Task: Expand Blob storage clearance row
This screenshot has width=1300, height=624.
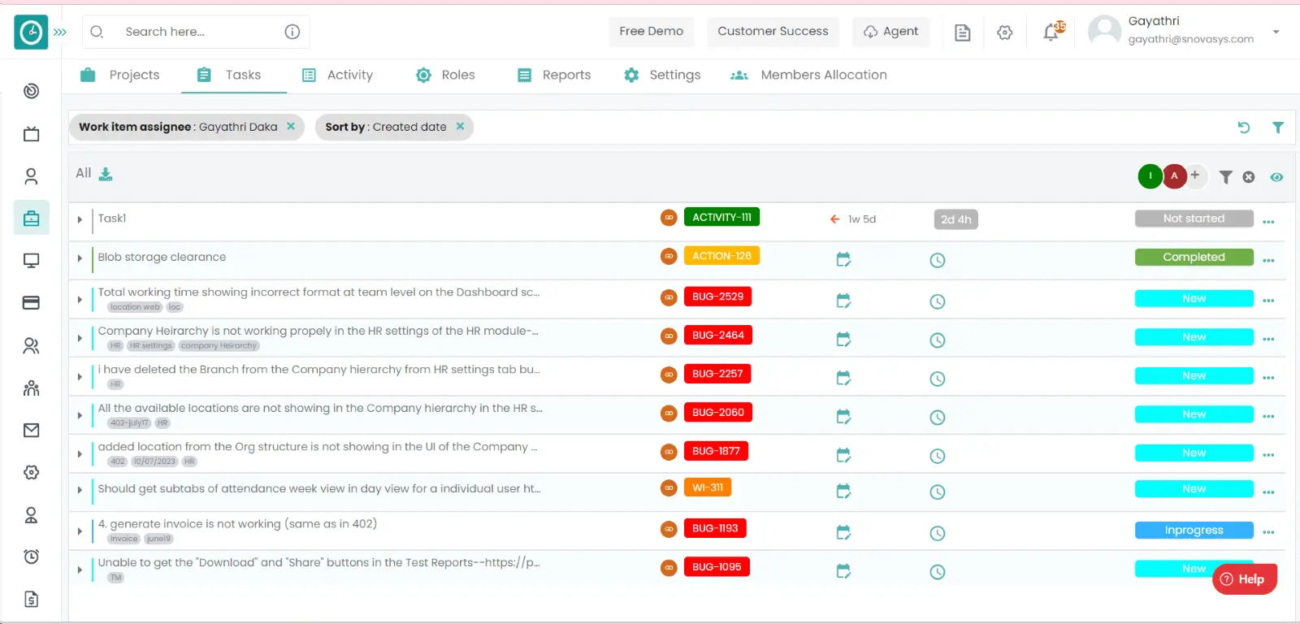Action: (80, 258)
